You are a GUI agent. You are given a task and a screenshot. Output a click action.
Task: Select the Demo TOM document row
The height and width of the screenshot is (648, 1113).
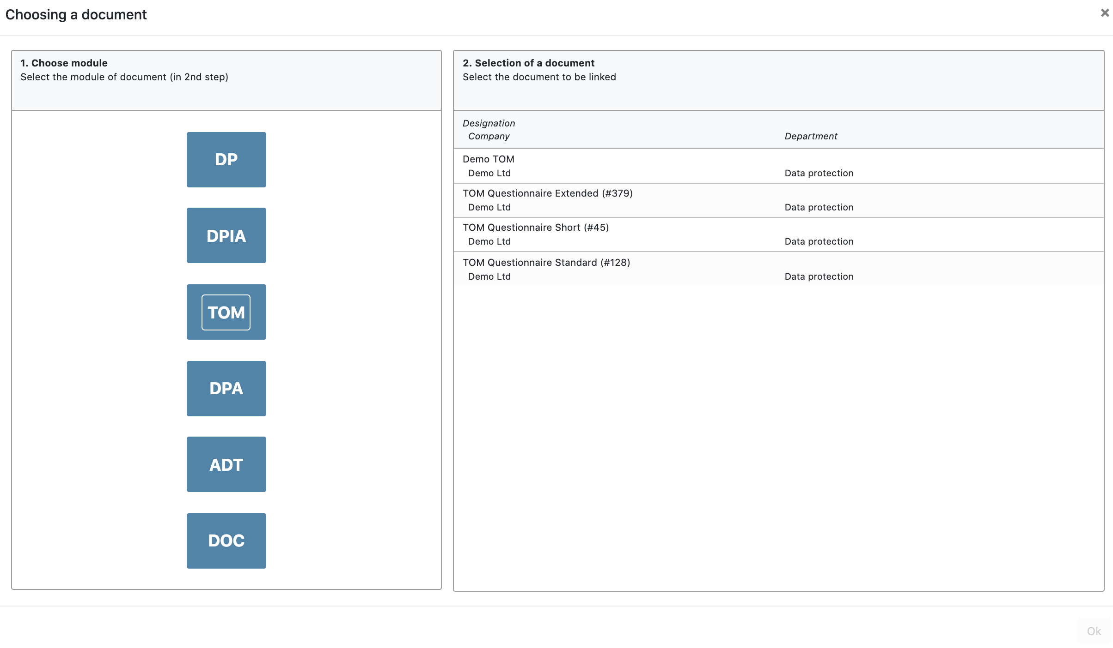point(778,166)
